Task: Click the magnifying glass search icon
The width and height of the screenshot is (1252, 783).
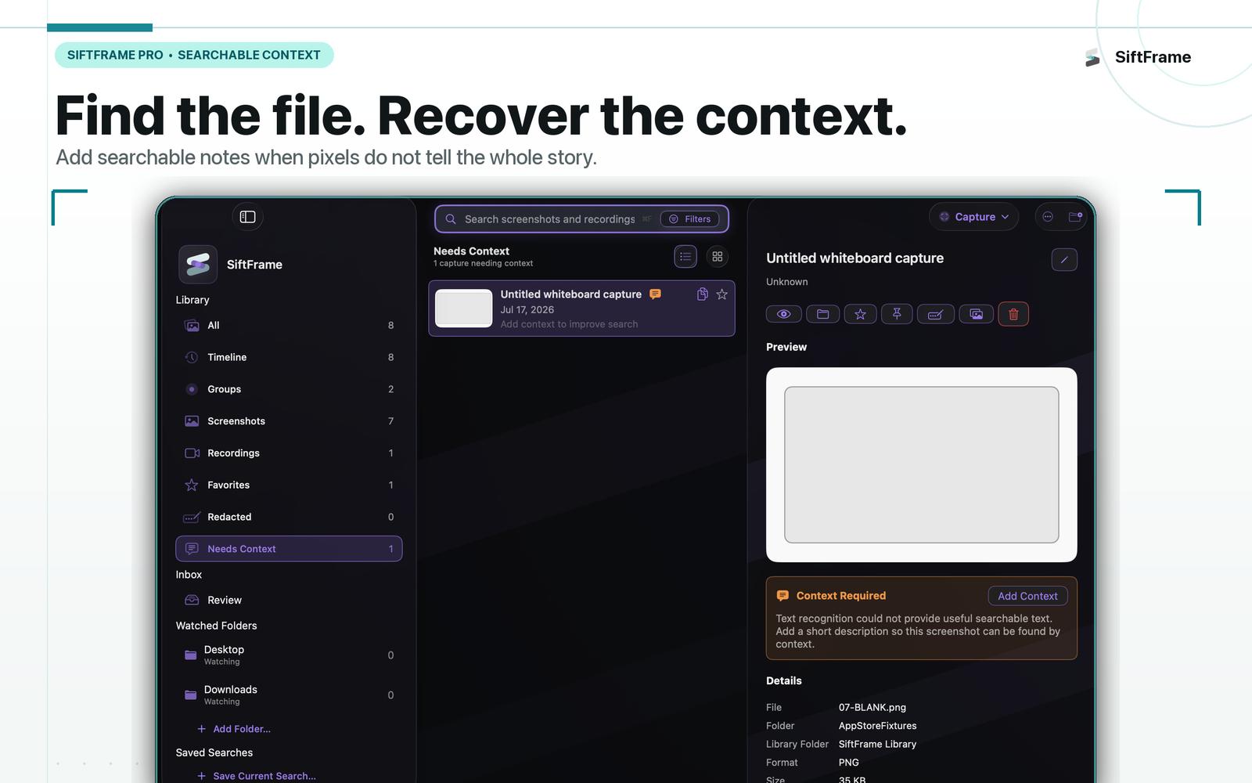Action: pos(451,219)
